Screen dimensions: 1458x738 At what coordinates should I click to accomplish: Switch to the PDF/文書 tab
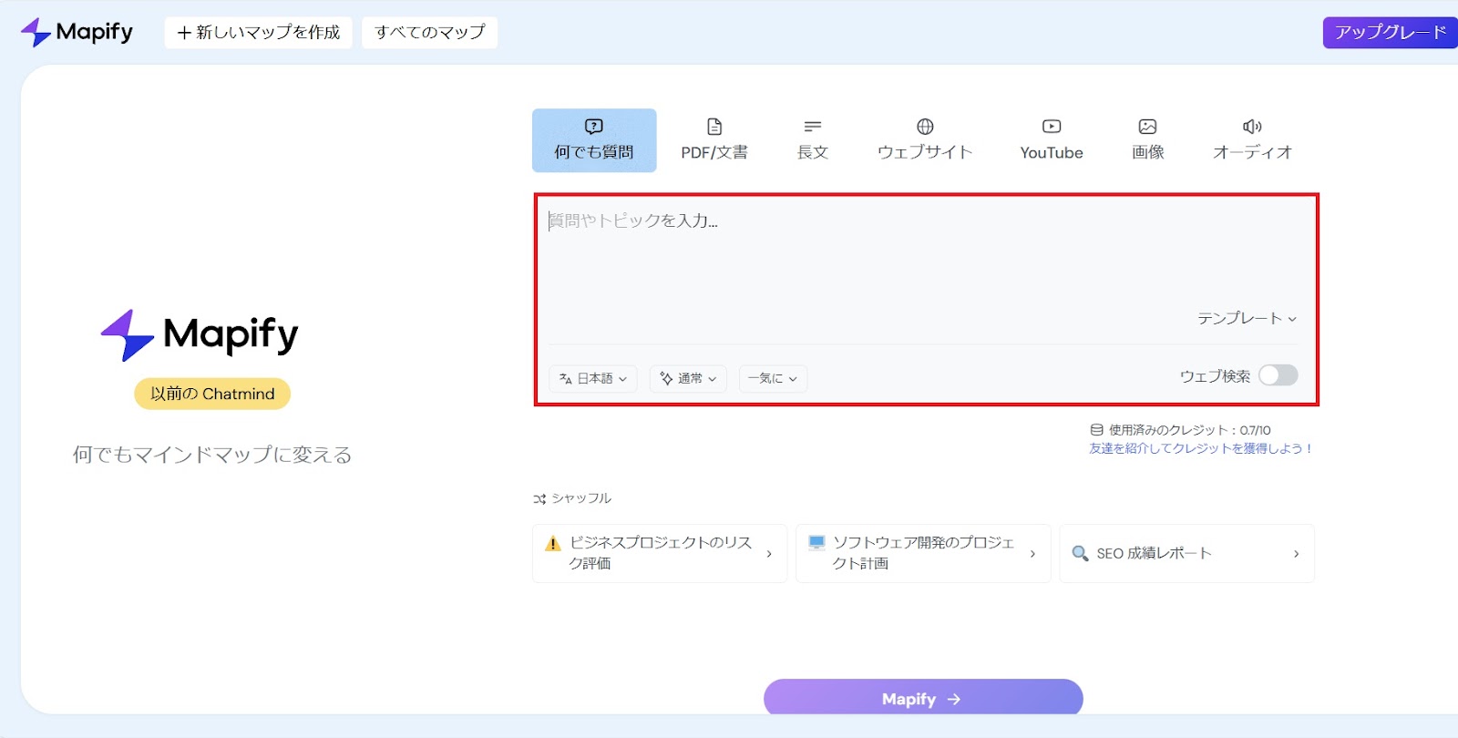click(714, 140)
